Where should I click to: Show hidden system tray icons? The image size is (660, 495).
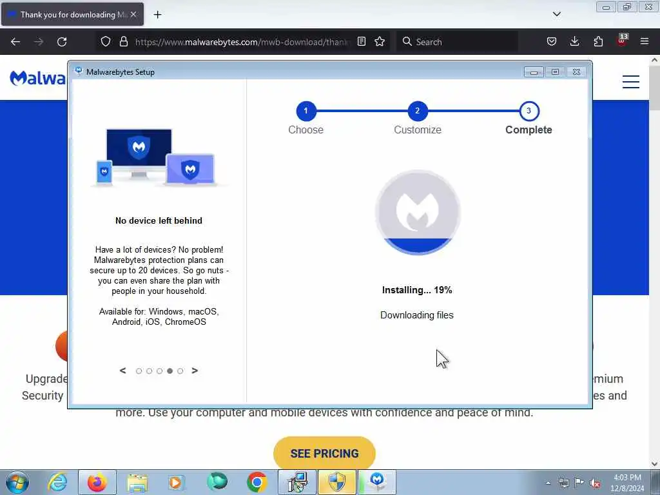[x=548, y=483]
